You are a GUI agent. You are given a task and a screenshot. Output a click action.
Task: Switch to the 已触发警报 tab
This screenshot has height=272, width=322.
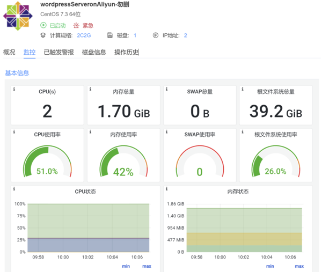click(58, 52)
